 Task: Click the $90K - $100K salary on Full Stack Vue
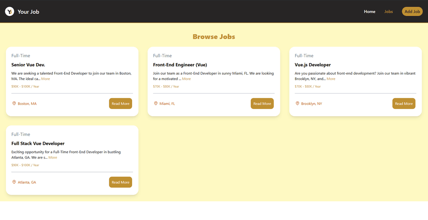(25, 165)
